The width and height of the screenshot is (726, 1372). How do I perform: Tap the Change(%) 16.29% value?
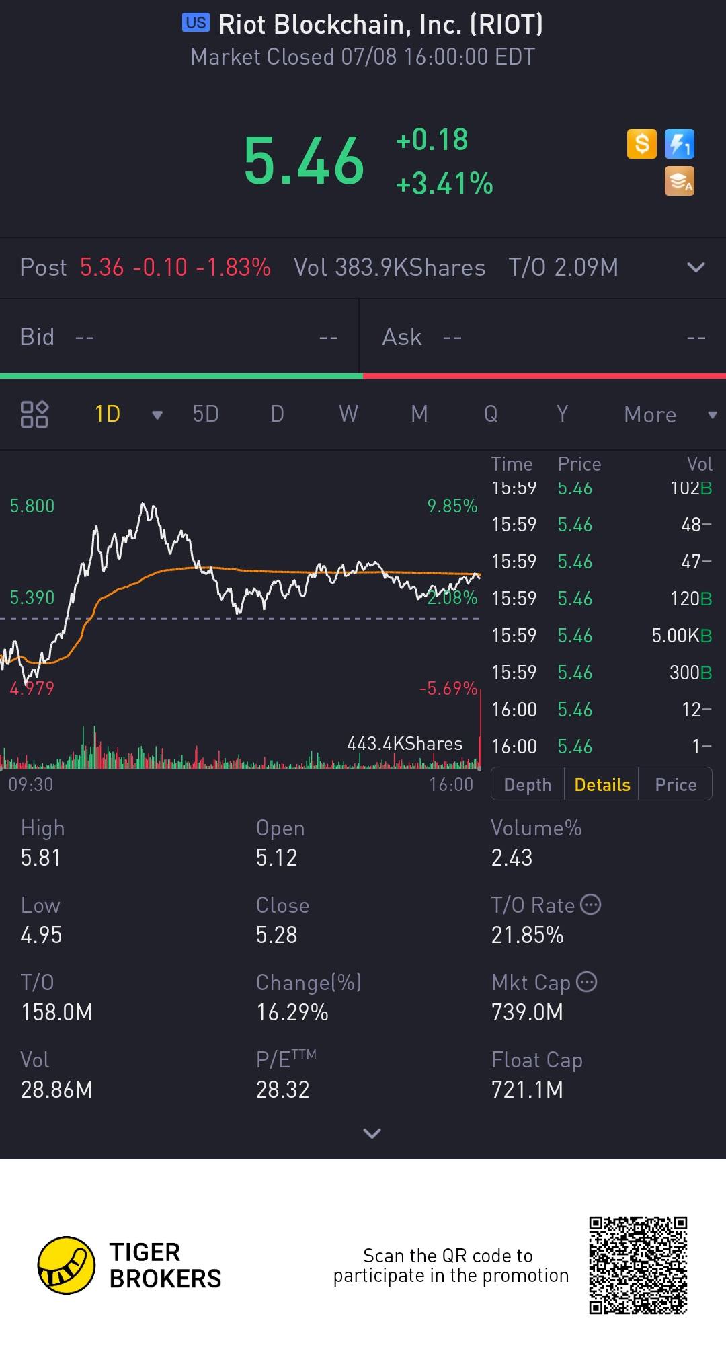click(x=292, y=1012)
